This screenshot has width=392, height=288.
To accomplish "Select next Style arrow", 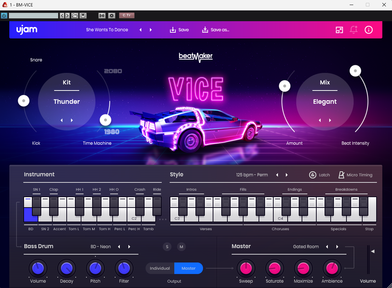I will click(x=287, y=175).
